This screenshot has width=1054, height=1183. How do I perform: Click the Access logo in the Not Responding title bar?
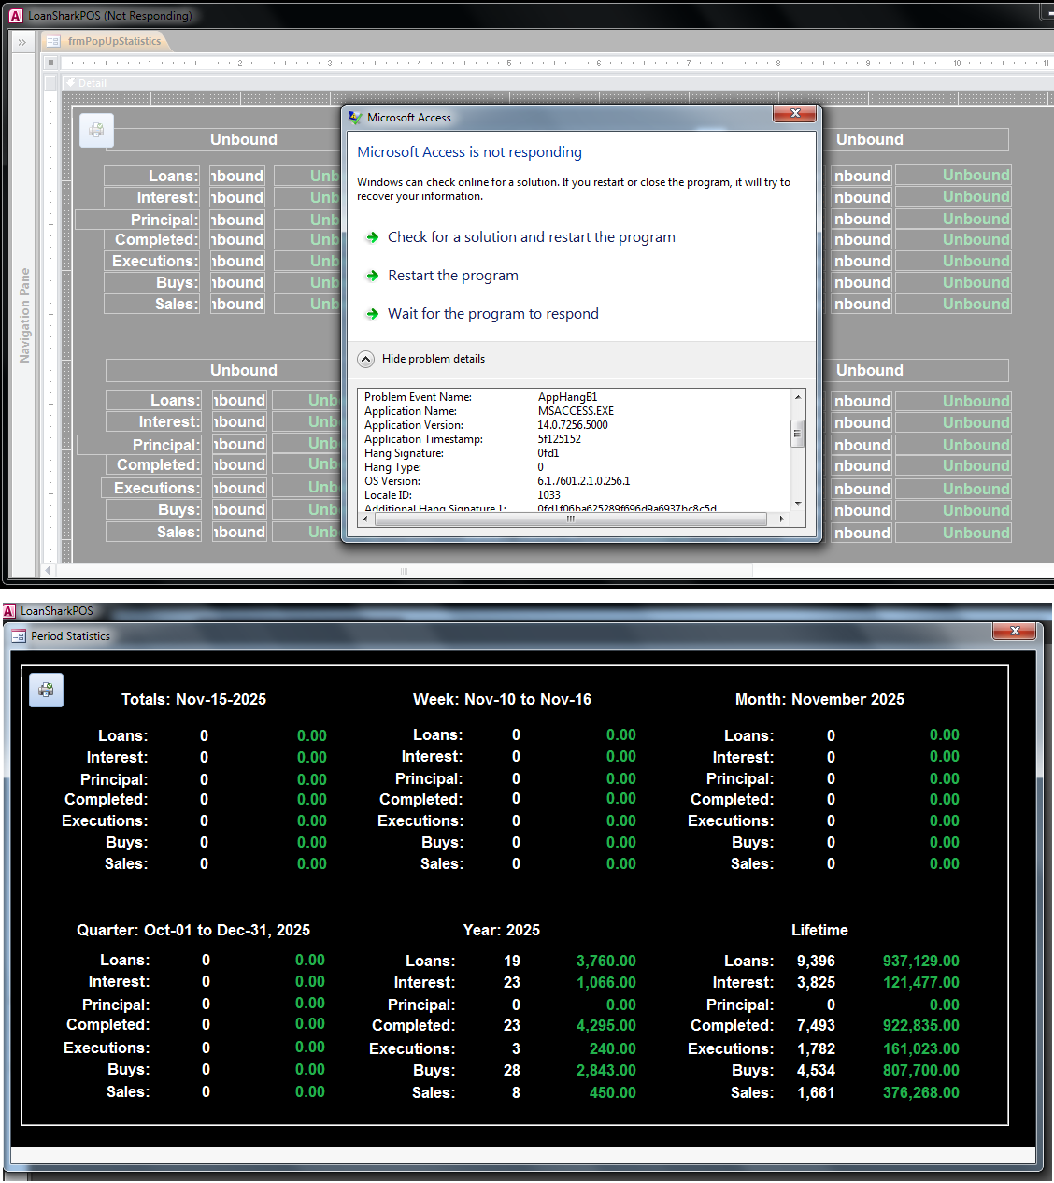tap(15, 16)
